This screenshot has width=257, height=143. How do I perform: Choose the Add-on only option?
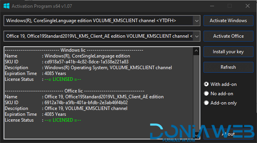tap(220, 103)
